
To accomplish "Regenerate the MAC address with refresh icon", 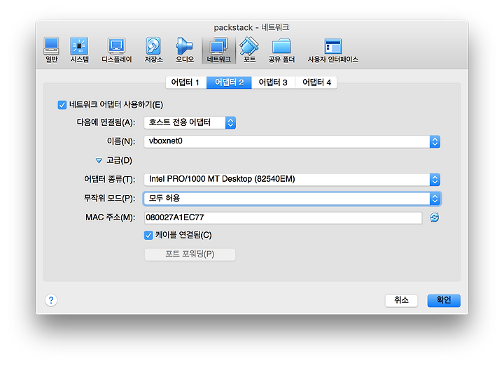I will click(434, 217).
